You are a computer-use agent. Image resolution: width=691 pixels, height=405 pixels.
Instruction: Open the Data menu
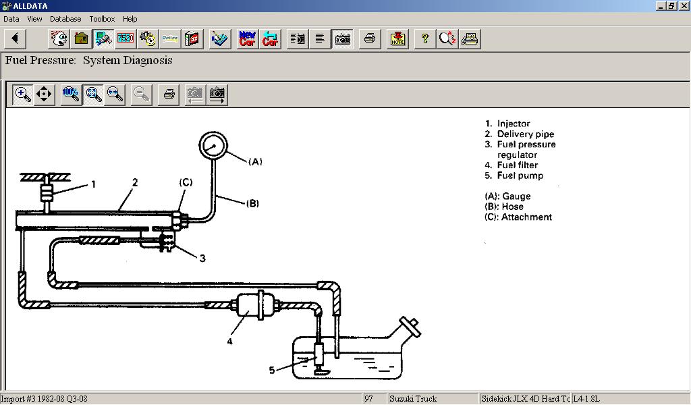tap(11, 19)
